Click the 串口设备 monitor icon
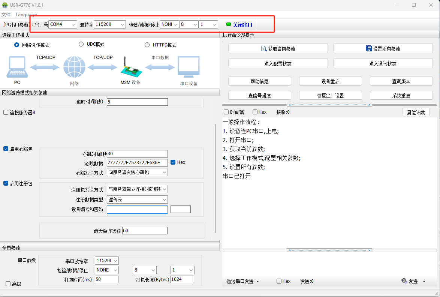440x297 pixels. 189,67
